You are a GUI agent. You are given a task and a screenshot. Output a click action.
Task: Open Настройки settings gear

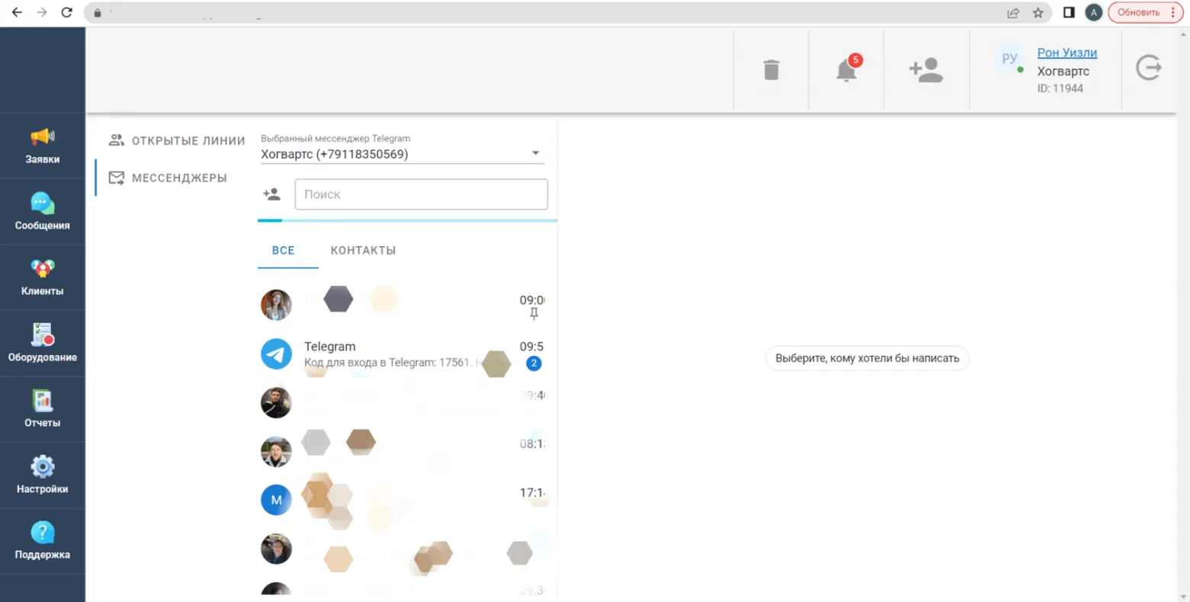[43, 476]
